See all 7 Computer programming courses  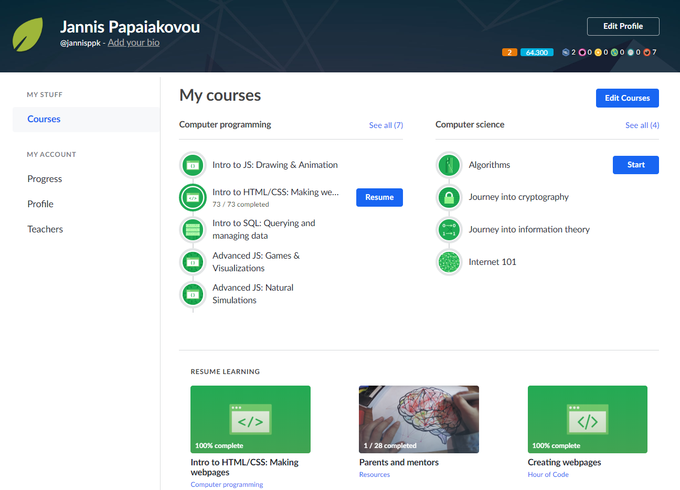(386, 125)
